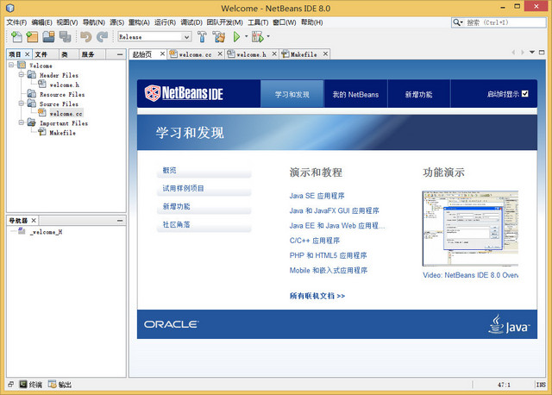Screen dimensions: 552x395
Task: Open the editor tab list dropdown arrow
Action: coord(532,52)
